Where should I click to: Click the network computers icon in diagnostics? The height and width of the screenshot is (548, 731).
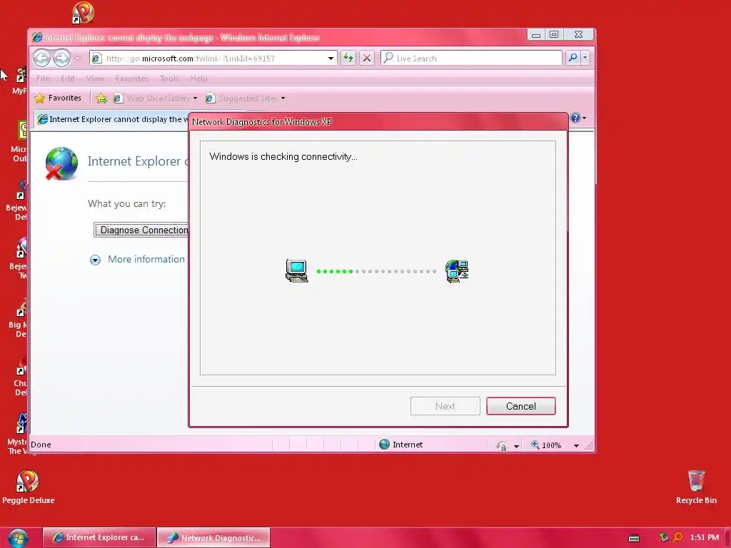[x=457, y=271]
